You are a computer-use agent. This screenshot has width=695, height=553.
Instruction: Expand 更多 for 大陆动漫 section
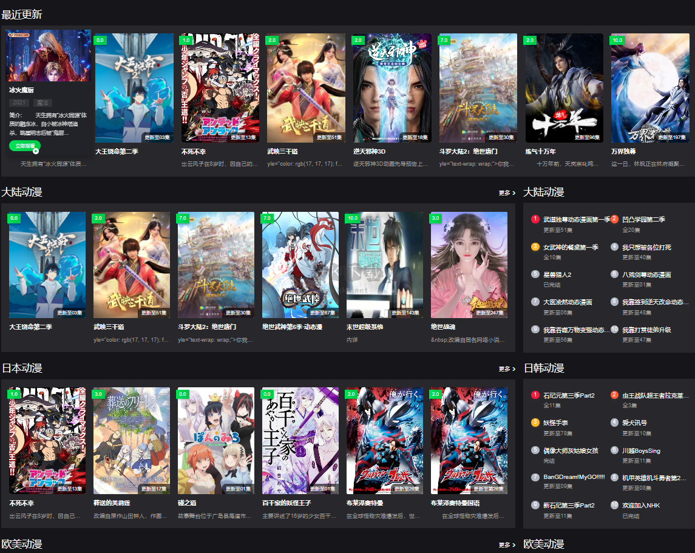(x=507, y=193)
